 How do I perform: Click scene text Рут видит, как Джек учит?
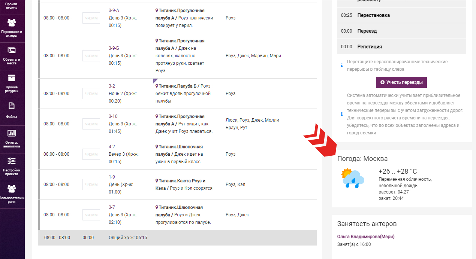(x=185, y=128)
